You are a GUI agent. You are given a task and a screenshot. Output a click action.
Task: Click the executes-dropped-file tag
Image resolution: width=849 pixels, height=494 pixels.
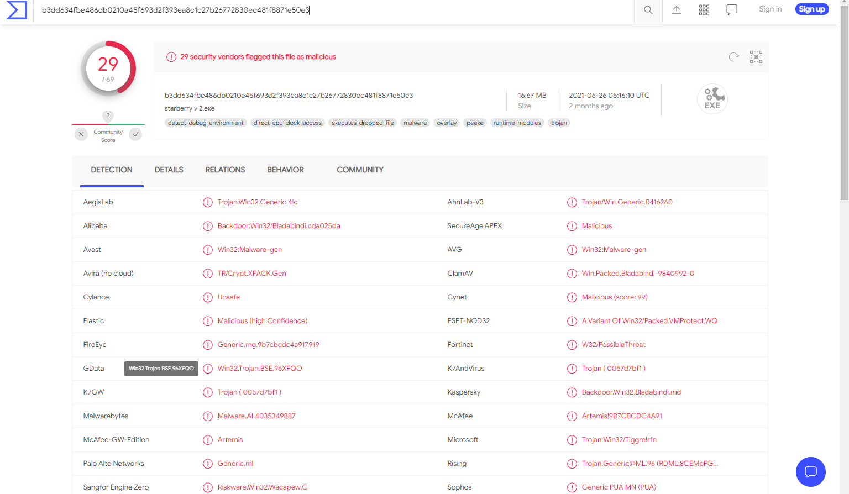tap(363, 123)
